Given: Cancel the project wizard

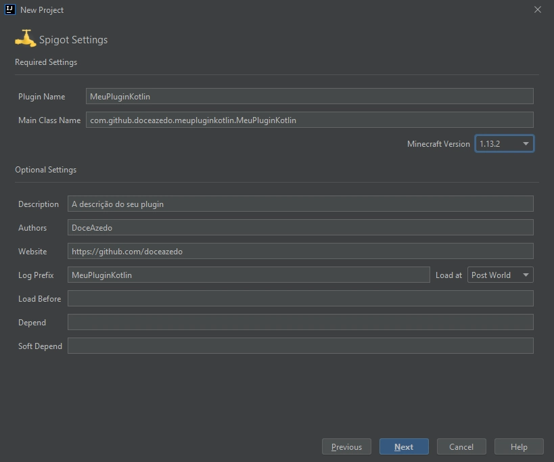Looking at the screenshot, I should pos(461,446).
